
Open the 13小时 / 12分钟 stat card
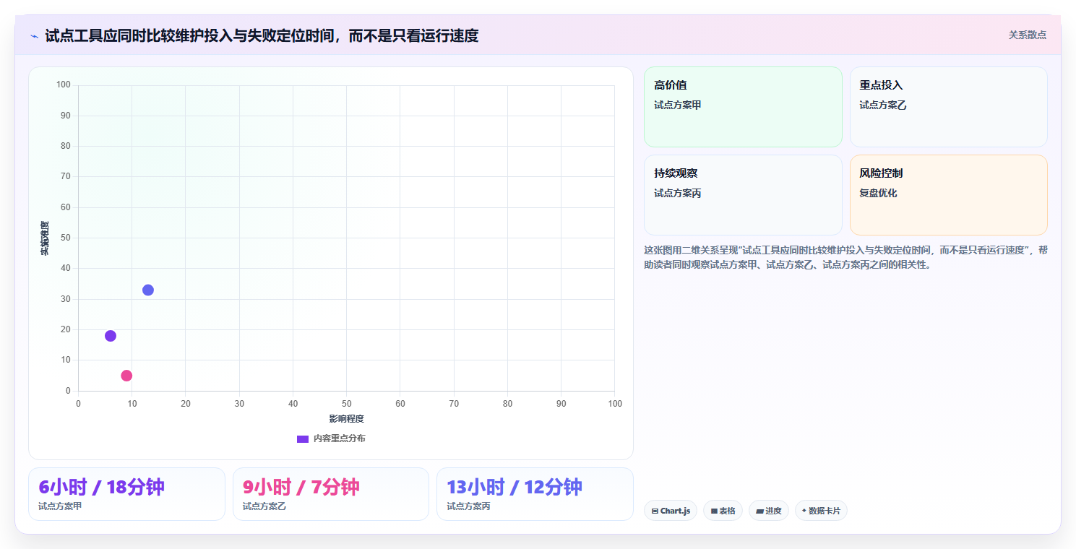[535, 494]
